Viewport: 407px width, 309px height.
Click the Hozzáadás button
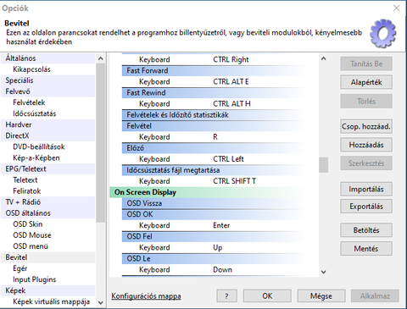pos(366,145)
